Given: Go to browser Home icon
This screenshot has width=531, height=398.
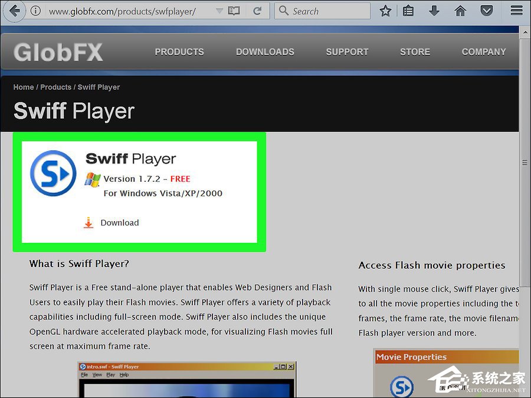Looking at the screenshot, I should (460, 11).
